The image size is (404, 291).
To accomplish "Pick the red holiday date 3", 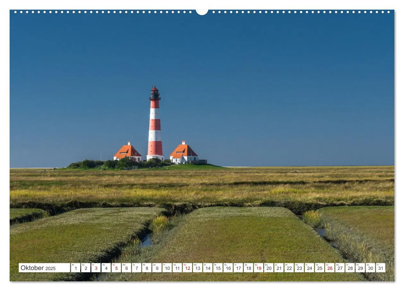I will 96,268.
